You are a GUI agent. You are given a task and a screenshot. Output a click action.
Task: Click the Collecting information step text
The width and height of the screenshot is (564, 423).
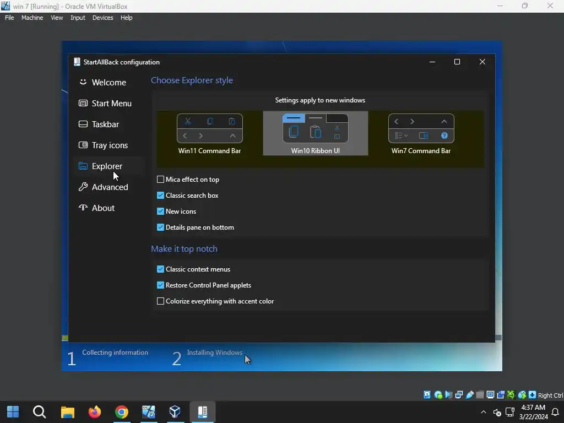click(115, 352)
